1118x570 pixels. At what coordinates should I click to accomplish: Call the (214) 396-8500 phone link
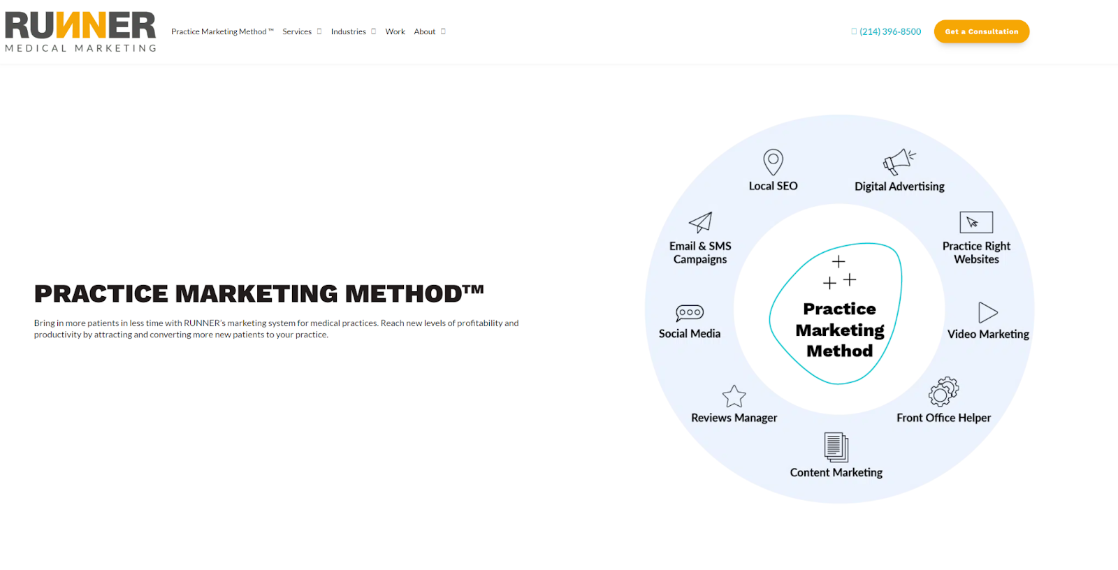coord(890,31)
